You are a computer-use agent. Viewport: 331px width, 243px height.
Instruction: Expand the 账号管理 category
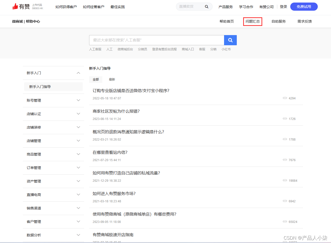point(53,100)
